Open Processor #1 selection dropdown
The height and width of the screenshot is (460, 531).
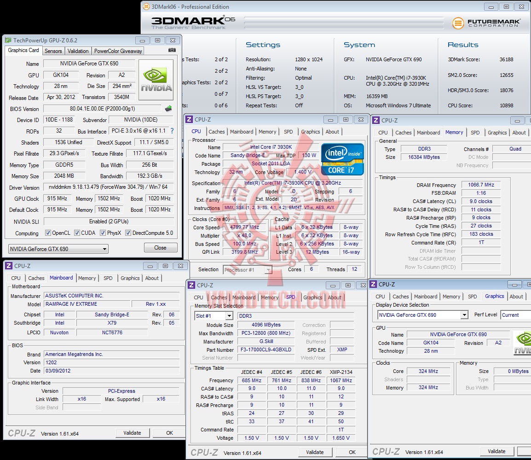point(248,270)
